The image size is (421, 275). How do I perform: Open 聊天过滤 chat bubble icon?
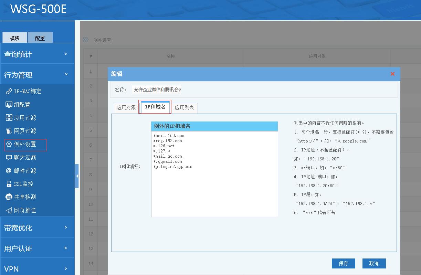click(x=9, y=157)
